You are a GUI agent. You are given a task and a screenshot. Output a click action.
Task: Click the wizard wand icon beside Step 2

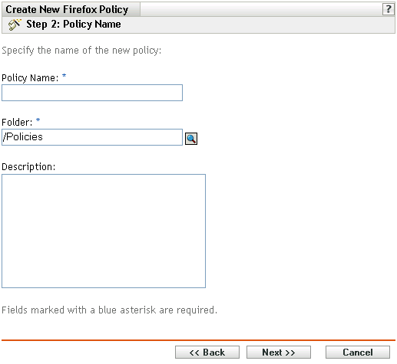(x=15, y=25)
